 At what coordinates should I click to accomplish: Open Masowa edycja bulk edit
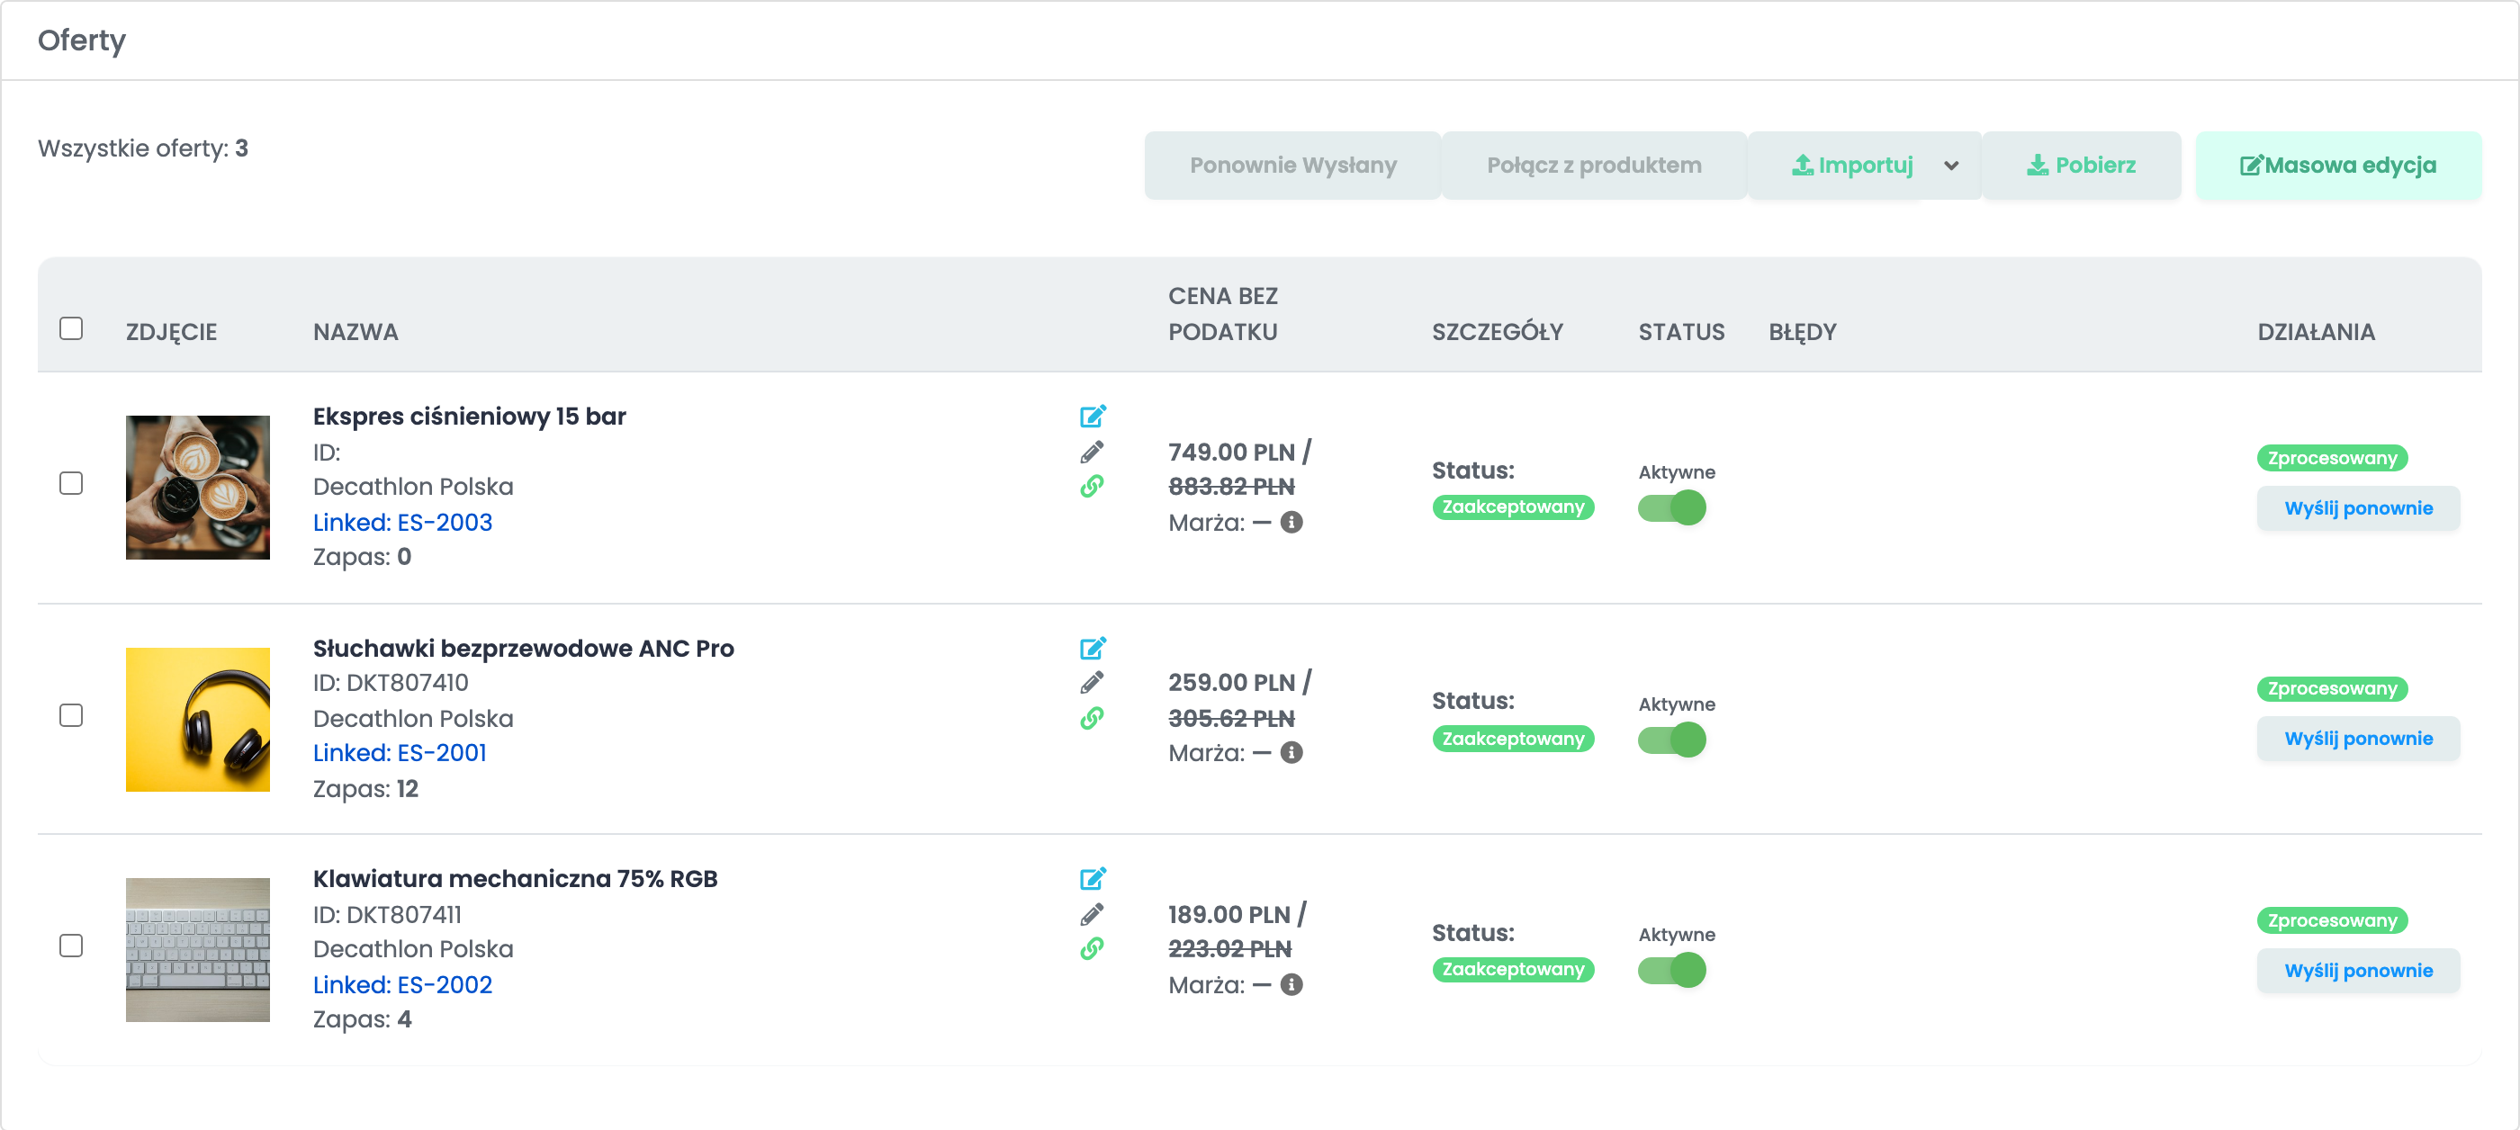(x=2338, y=166)
